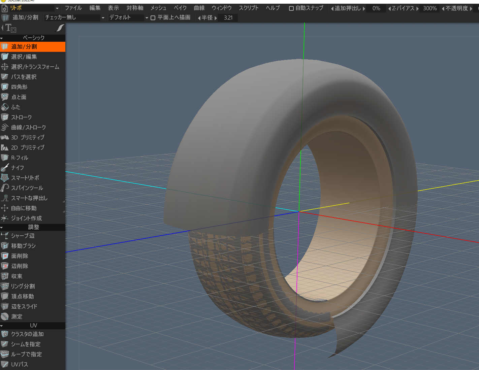Open the 表示 menu
This screenshot has height=370, width=479.
pyautogui.click(x=114, y=8)
